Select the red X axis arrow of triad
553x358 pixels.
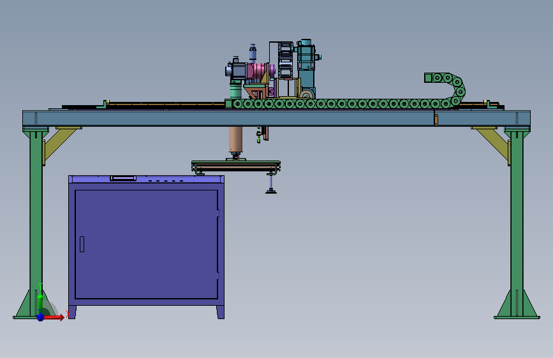coord(54,317)
